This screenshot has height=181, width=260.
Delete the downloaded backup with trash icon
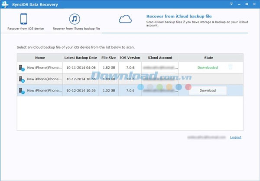pos(230,67)
